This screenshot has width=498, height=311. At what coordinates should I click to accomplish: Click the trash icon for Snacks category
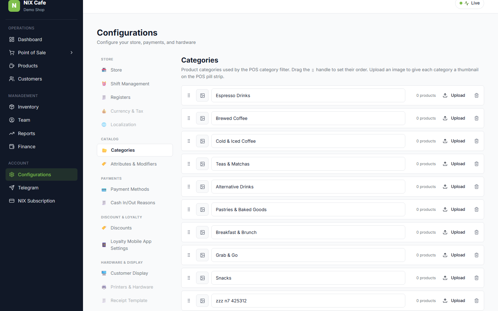pos(477,278)
